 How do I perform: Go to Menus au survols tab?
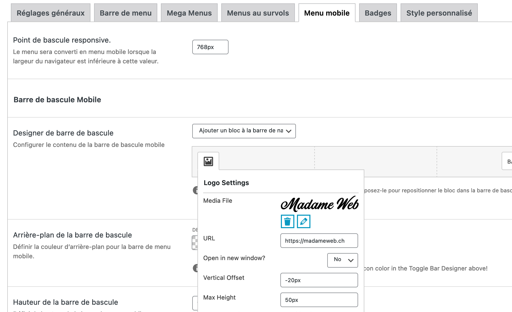(x=258, y=13)
